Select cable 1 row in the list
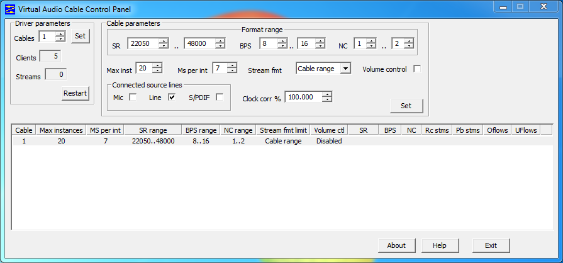Screen dimensions: 563x263 [282, 141]
